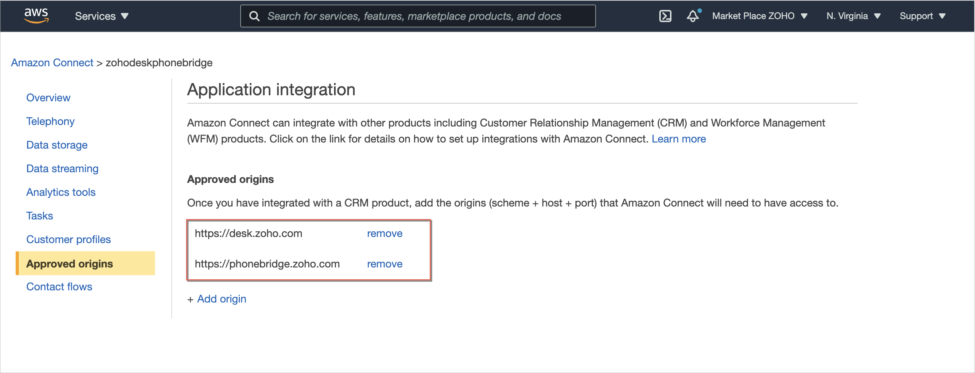Image resolution: width=975 pixels, height=373 pixels.
Task: Follow the Learn more link
Action: pos(678,139)
